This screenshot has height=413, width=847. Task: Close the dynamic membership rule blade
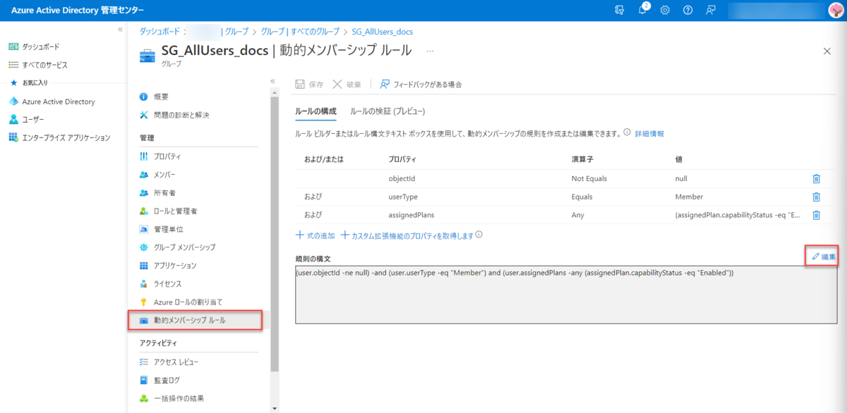tap(827, 51)
